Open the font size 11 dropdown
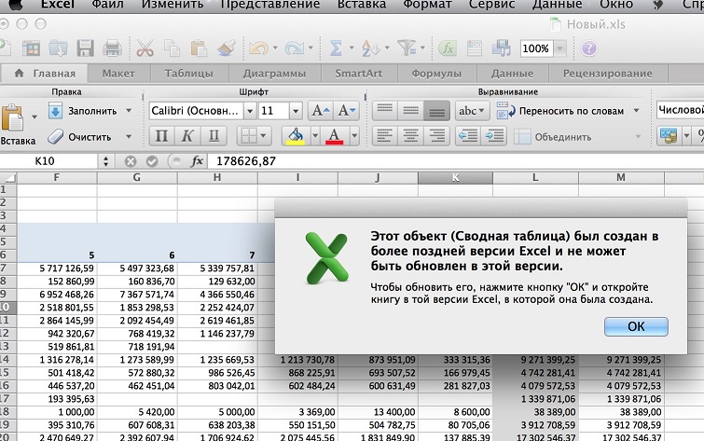Screen dimensions: 704x441 [296, 110]
